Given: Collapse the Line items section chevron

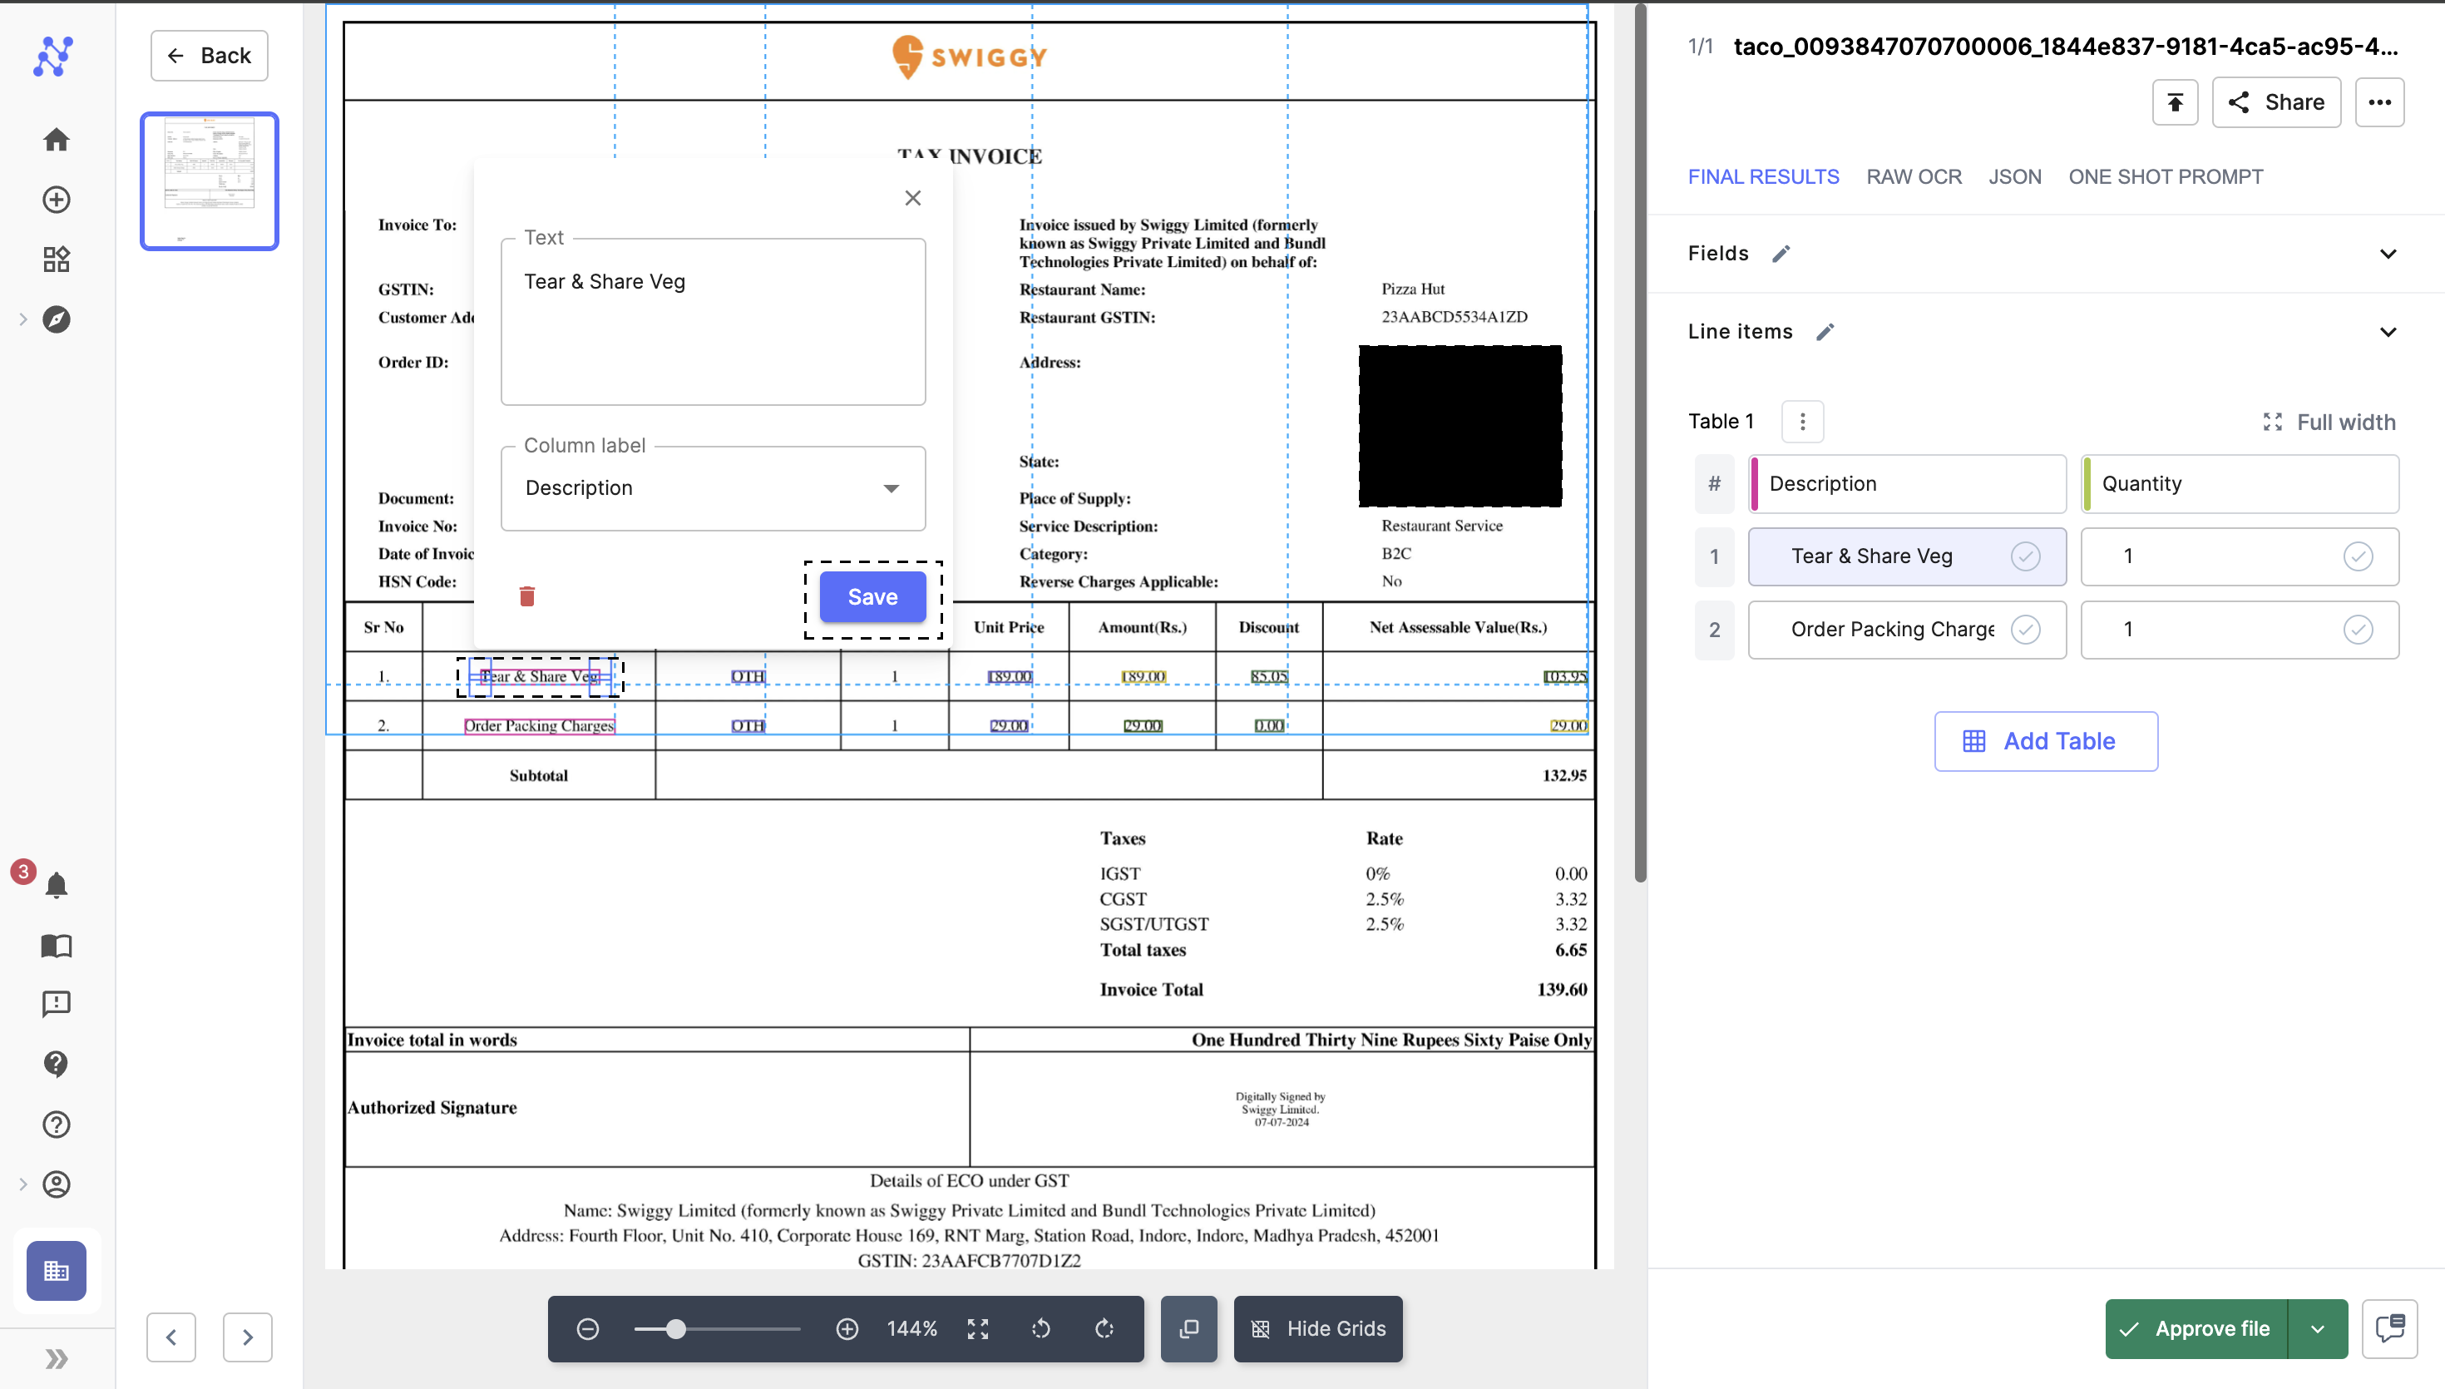Looking at the screenshot, I should (2388, 332).
